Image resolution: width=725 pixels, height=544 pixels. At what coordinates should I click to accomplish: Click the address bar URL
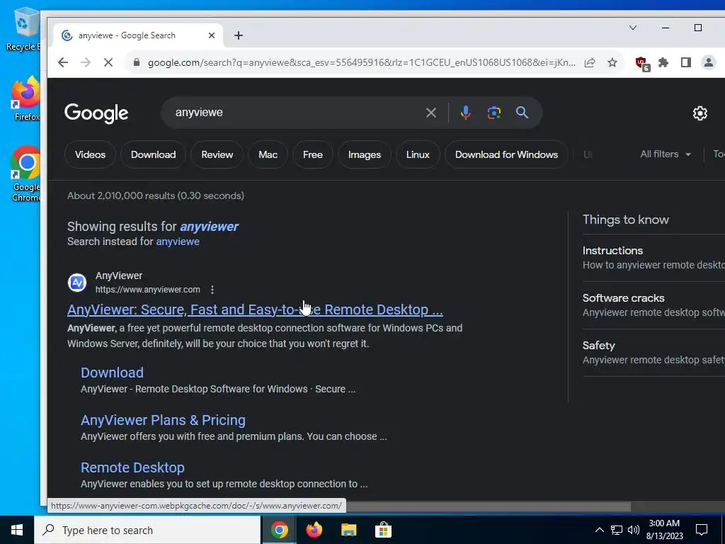pyautogui.click(x=362, y=62)
